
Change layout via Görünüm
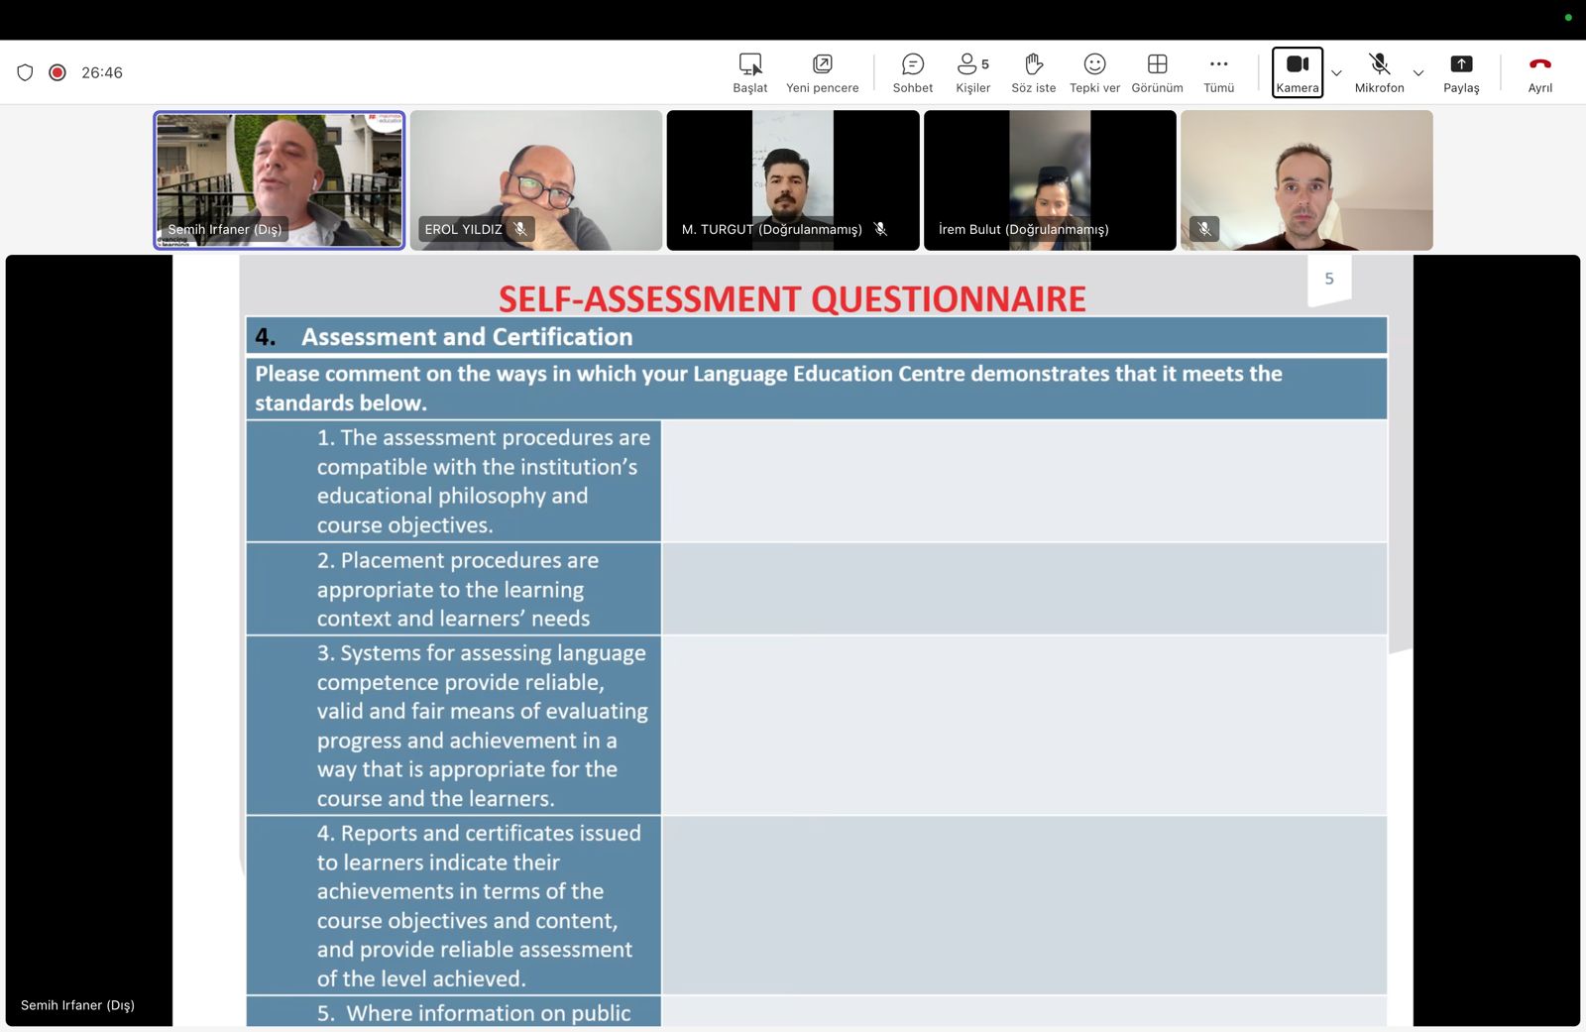[x=1157, y=72]
